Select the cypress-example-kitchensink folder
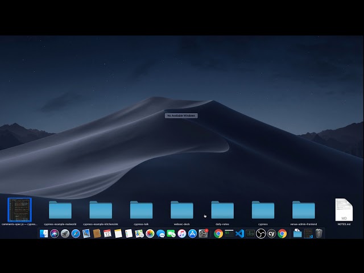The height and width of the screenshot is (273, 364). (101, 210)
